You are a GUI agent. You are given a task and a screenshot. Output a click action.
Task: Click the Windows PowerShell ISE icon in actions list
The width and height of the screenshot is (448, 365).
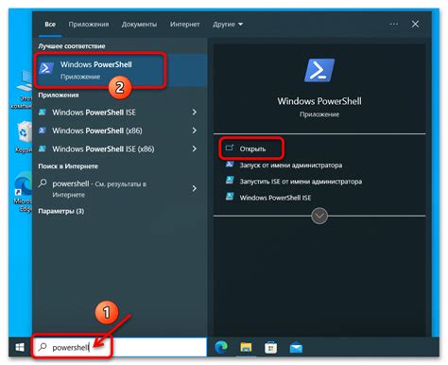(x=230, y=197)
